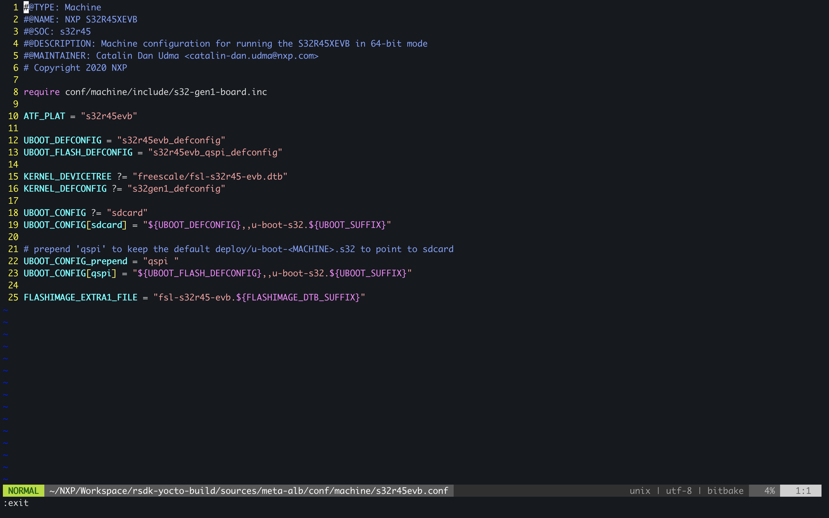Click the KERNEL_DEVICETREE variable
Screen dimensions: 829x518
(x=67, y=176)
